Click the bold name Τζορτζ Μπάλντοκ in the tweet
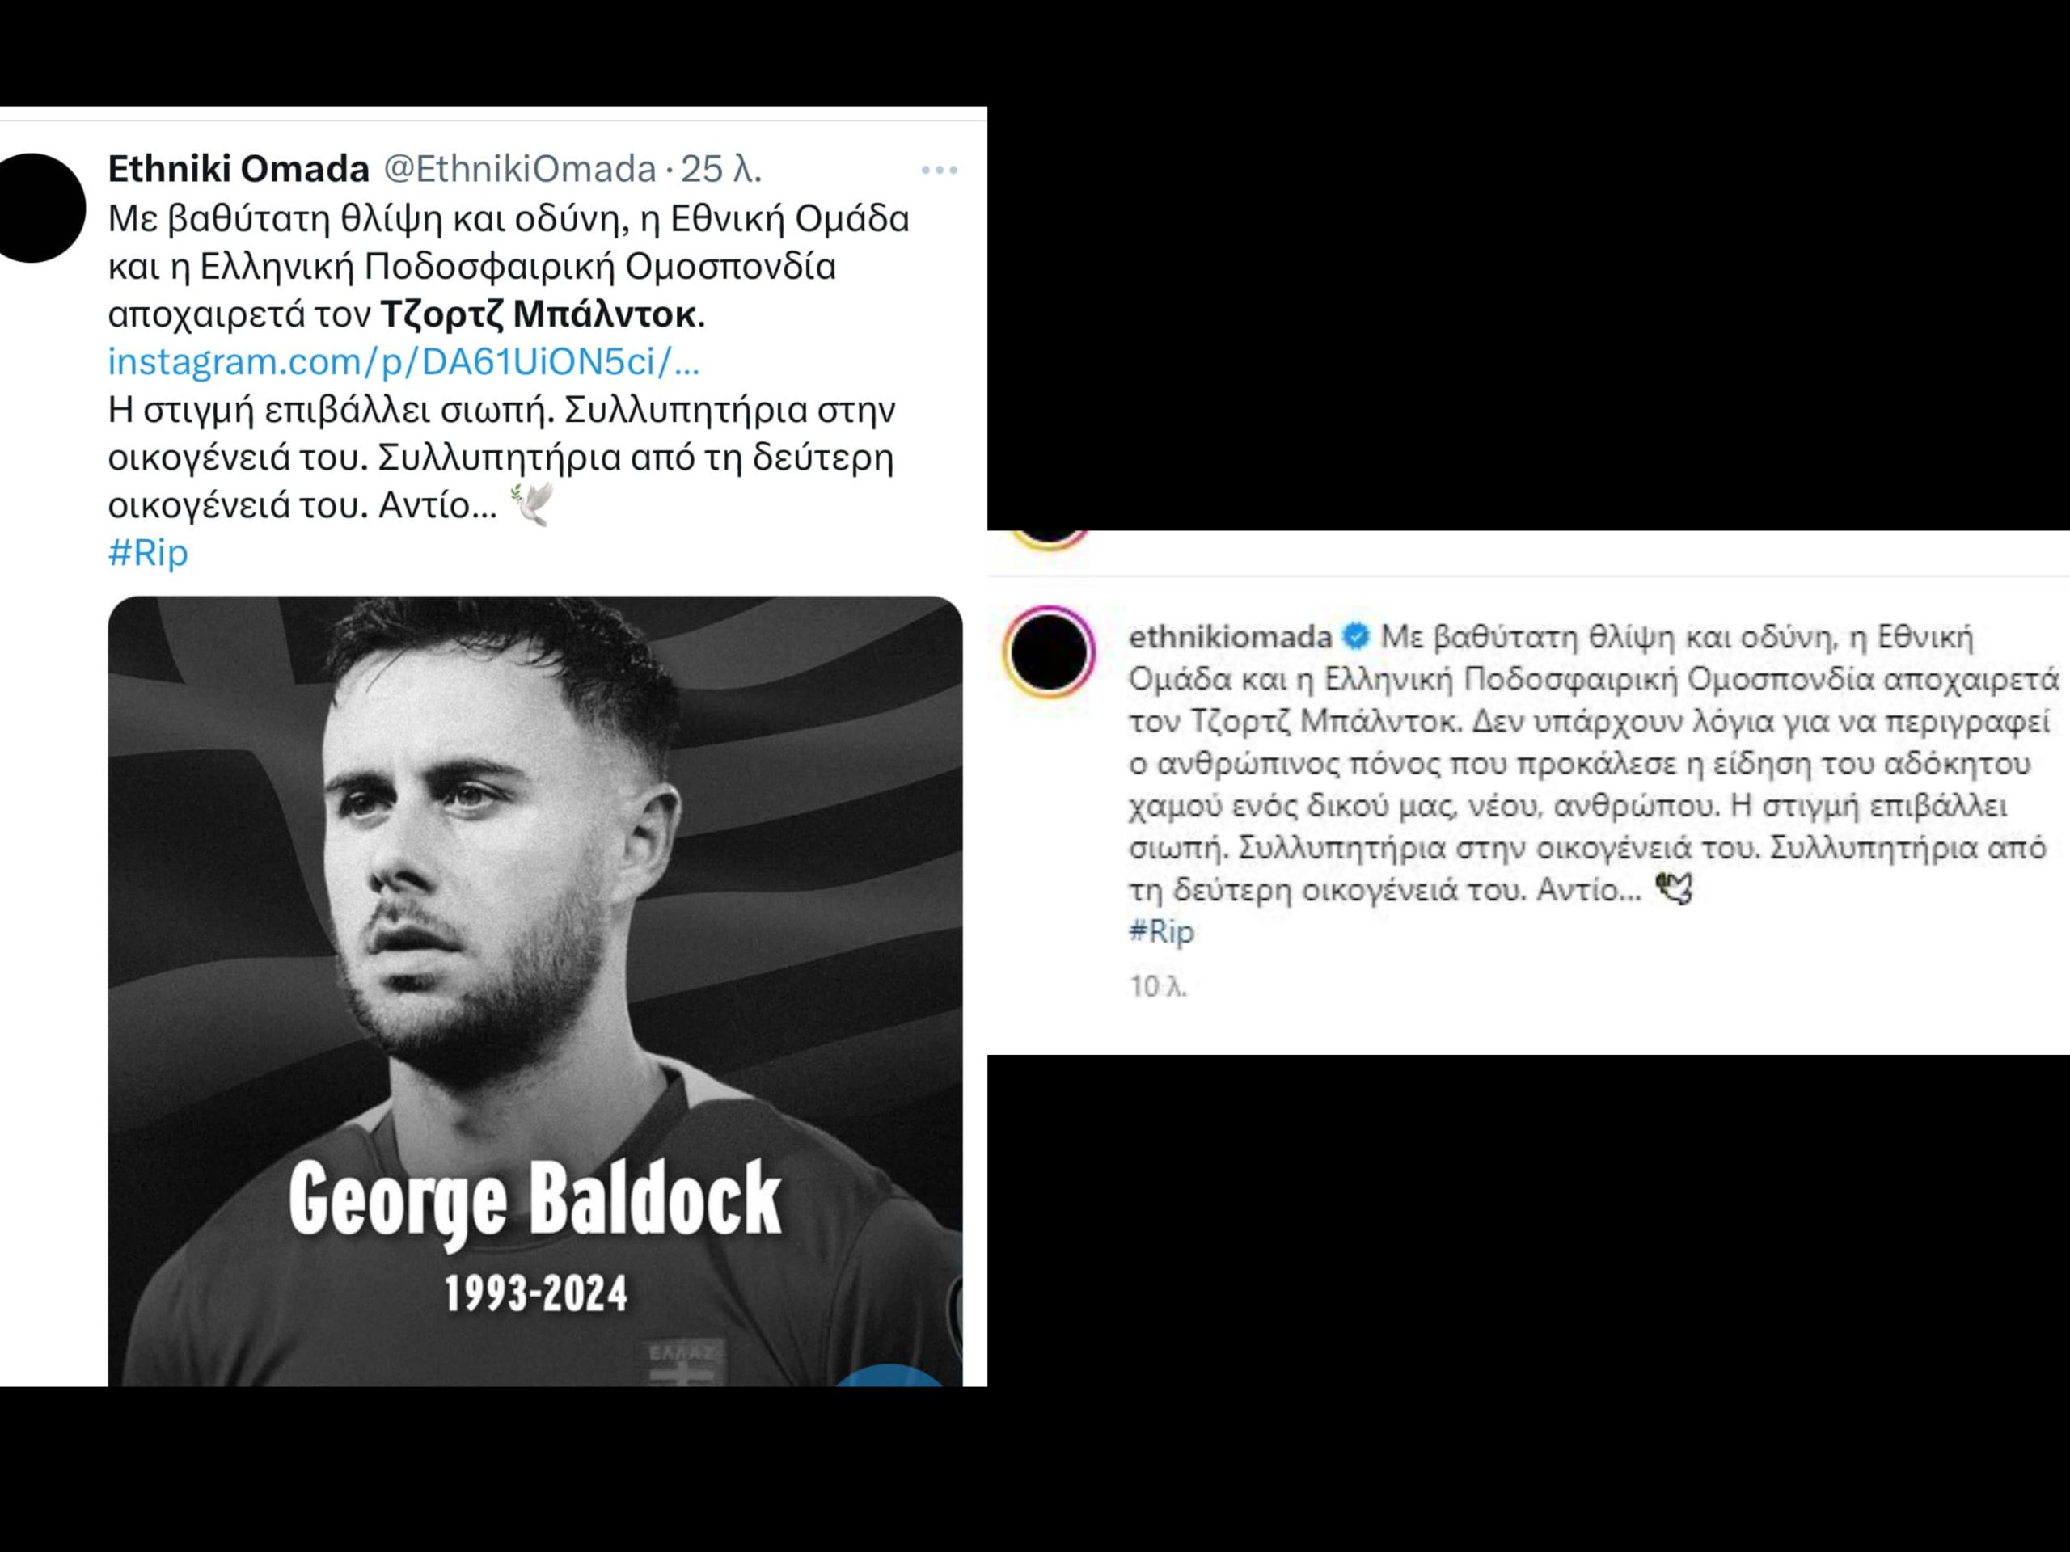 (539, 314)
